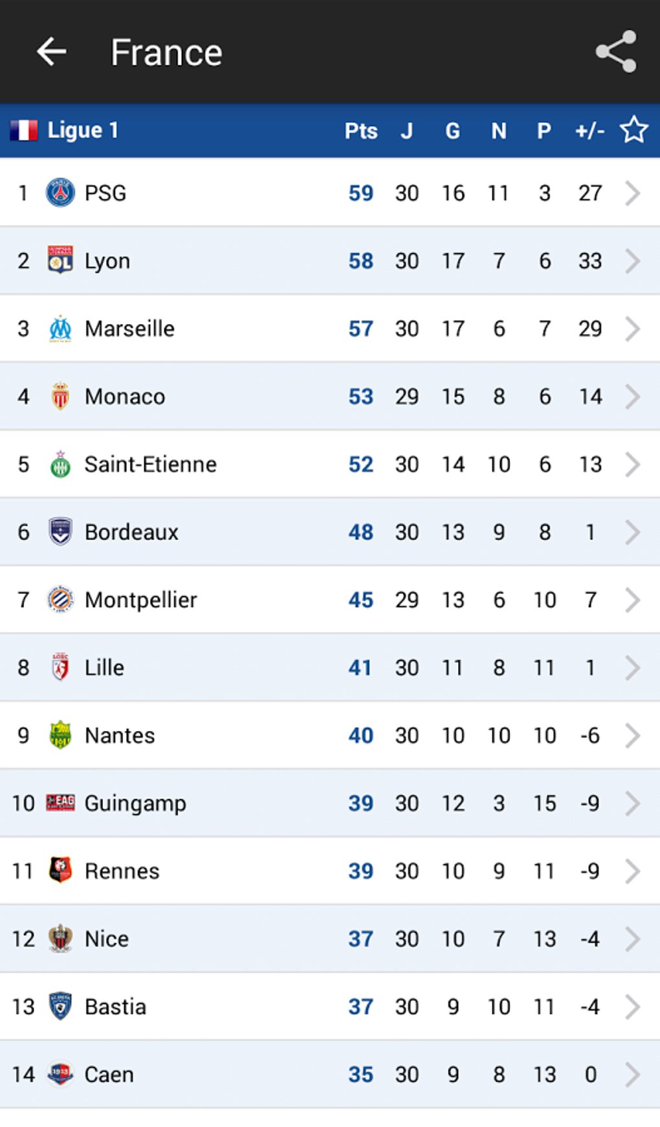Open Bastia's points value 37
Image resolution: width=660 pixels, height=1127 pixels.
(x=360, y=1007)
